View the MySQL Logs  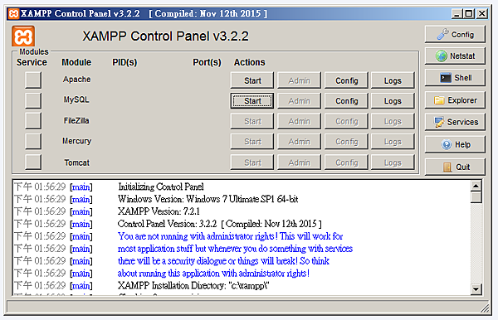pyautogui.click(x=393, y=101)
